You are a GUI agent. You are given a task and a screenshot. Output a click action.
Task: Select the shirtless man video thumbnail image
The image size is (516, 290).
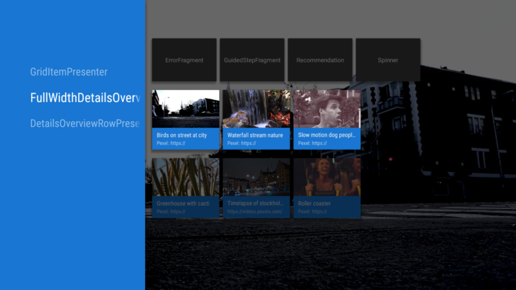(327, 109)
